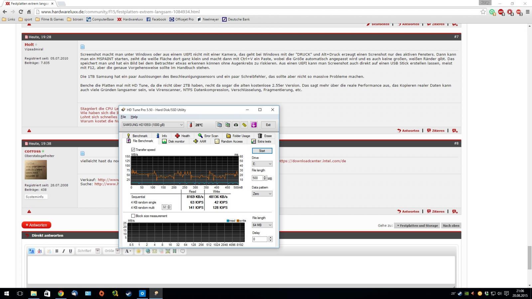
Task: Open the Größe font size dropdown
Action: click(x=112, y=251)
